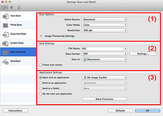Open the ScanGear sidebar icon

pos(5,62)
